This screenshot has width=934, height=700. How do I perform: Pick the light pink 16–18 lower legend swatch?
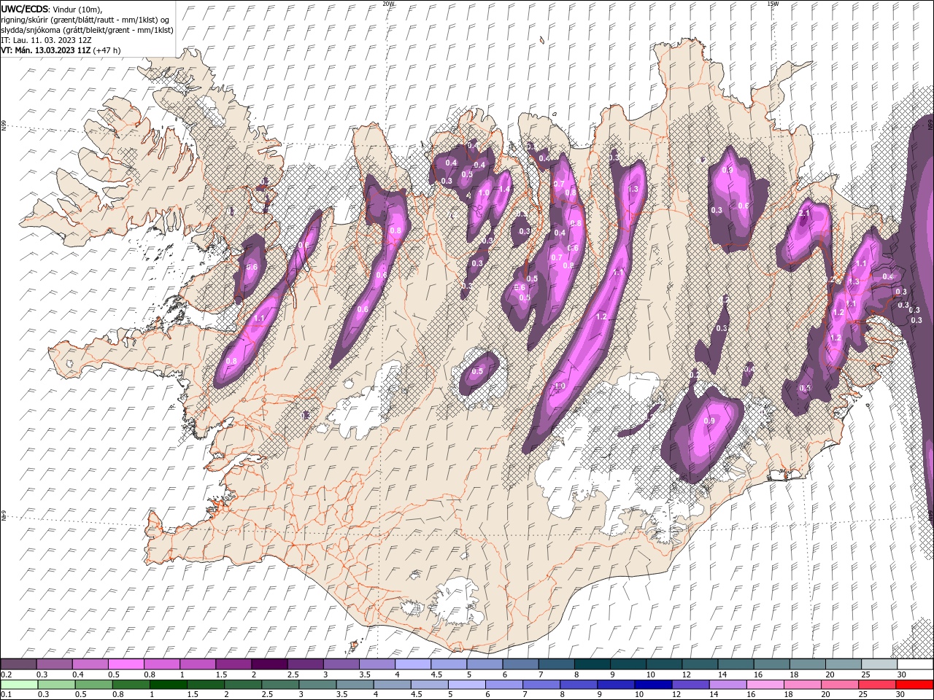click(765, 685)
